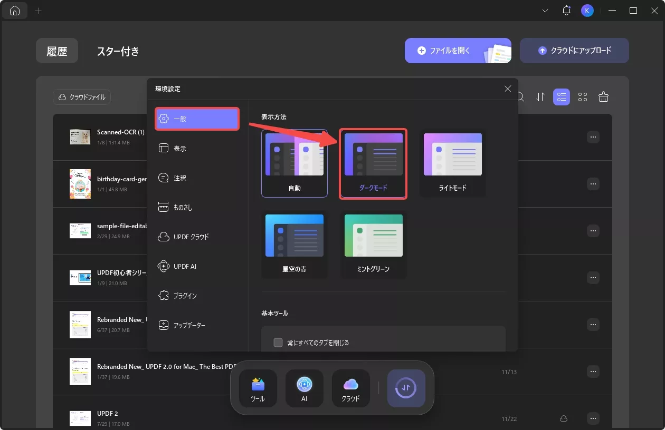Open more options for Rebranded New_ 6/37 row

(593, 325)
